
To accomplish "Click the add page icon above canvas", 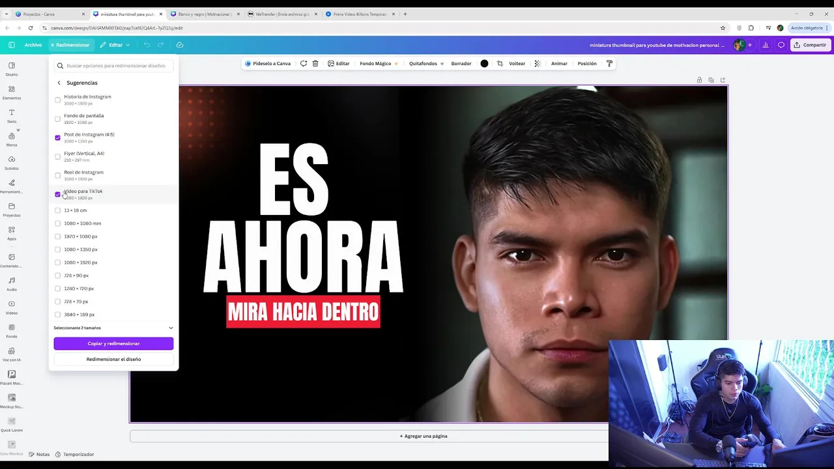I will (723, 80).
